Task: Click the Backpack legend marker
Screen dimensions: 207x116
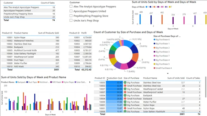Action: pos(16,82)
